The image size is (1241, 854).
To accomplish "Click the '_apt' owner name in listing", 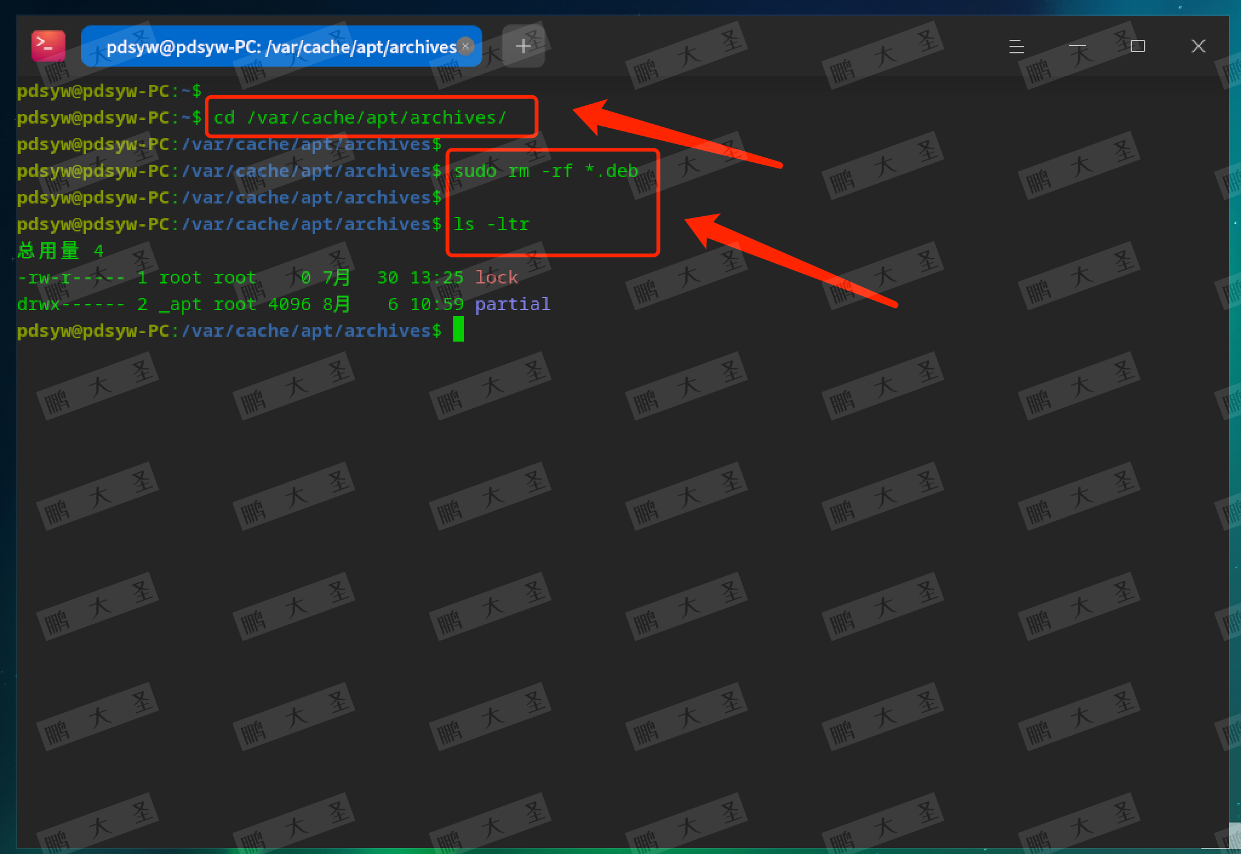I will tap(179, 304).
